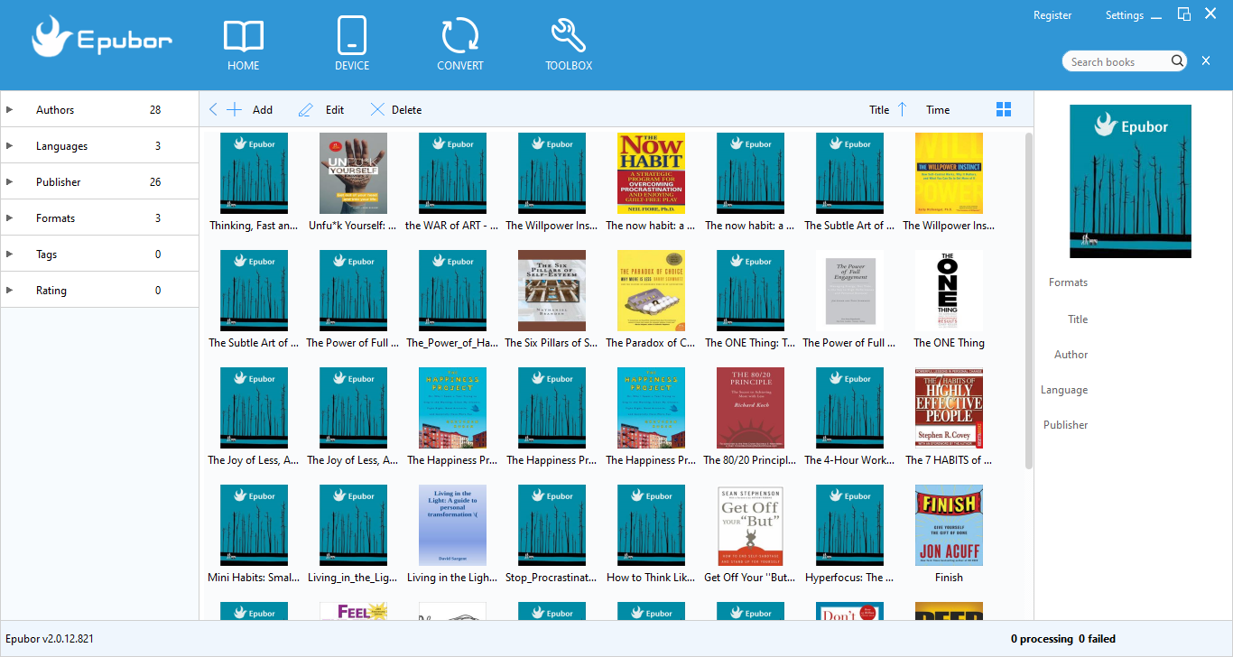Select The Now Habit yellow cover
Screen dimensions: 1233x657
pyautogui.click(x=651, y=173)
